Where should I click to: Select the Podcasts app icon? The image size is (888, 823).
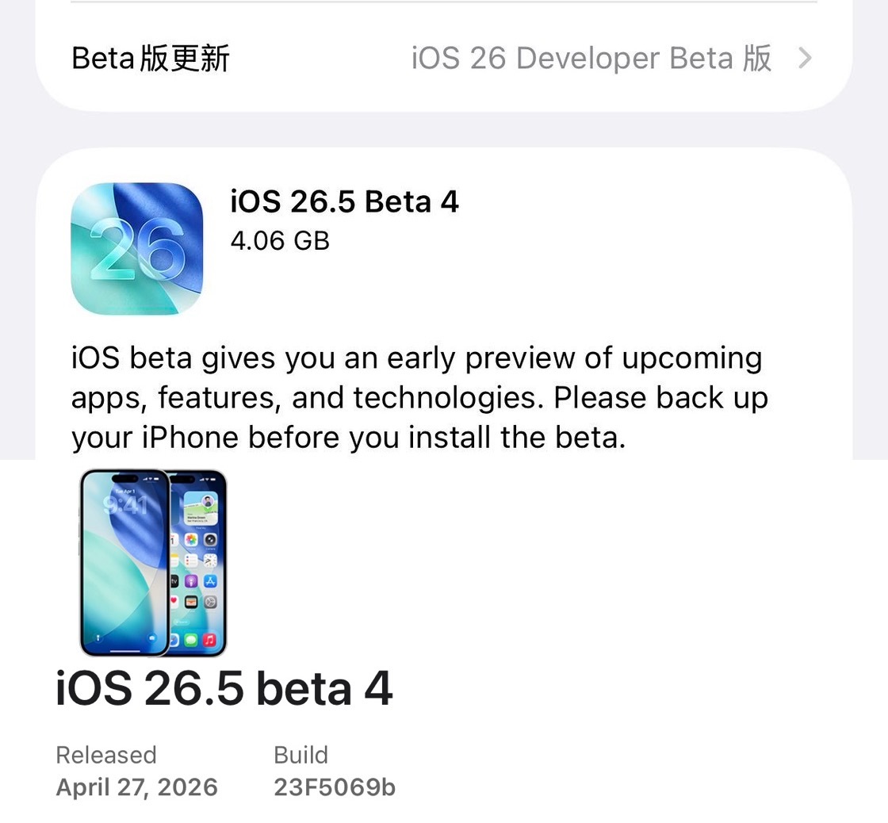point(191,582)
